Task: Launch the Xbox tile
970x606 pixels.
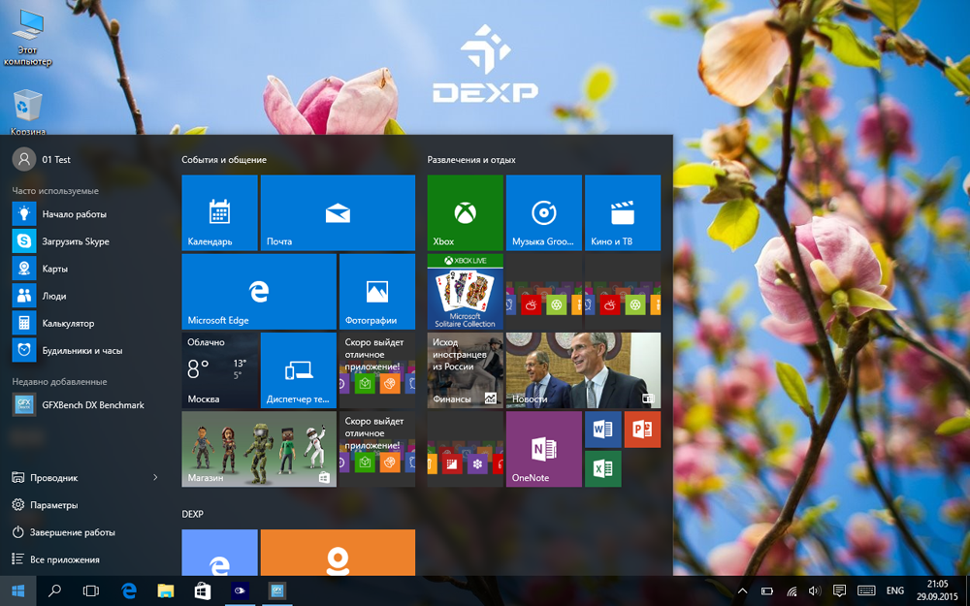Action: click(466, 212)
